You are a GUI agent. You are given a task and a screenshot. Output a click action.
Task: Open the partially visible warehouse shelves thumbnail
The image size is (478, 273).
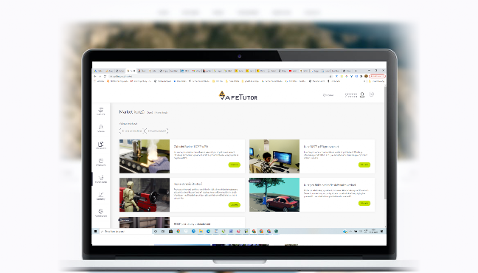pyautogui.click(x=145, y=222)
